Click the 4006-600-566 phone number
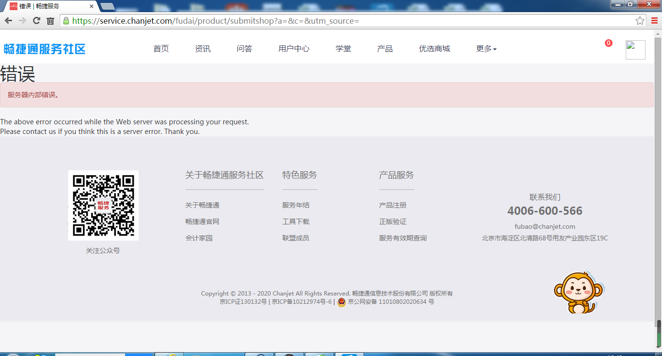The width and height of the screenshot is (662, 356). pos(545,211)
